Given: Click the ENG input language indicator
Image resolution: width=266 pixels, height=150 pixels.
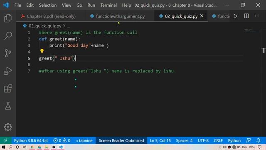Looking at the screenshot, I should pyautogui.click(x=244, y=147).
